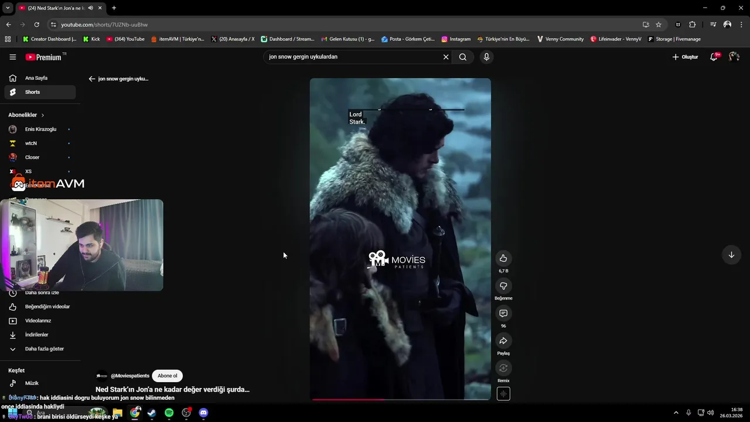Open the Short's audio sound thumbnail
The height and width of the screenshot is (422, 750).
[503, 394]
